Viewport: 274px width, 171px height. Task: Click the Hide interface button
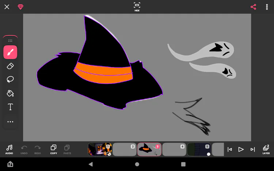point(137,7)
